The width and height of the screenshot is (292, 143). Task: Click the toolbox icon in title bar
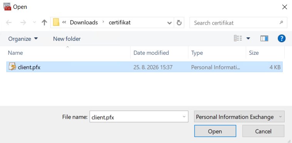[7, 7]
